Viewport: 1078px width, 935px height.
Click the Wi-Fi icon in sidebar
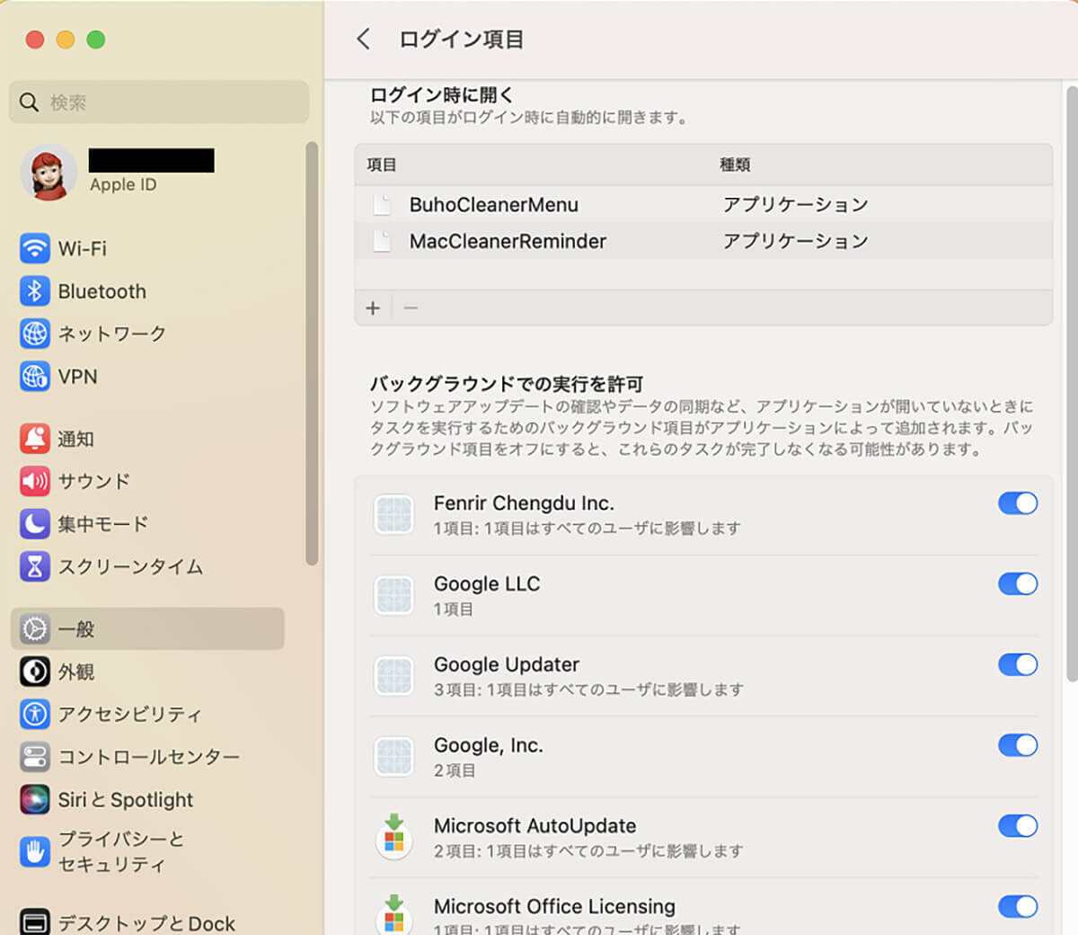[x=34, y=248]
